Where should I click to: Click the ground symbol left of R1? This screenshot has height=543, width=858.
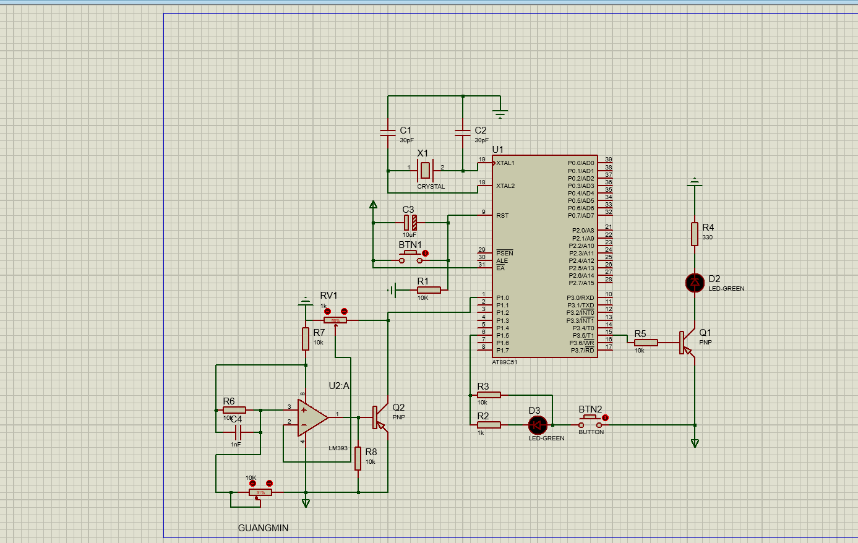tap(392, 290)
